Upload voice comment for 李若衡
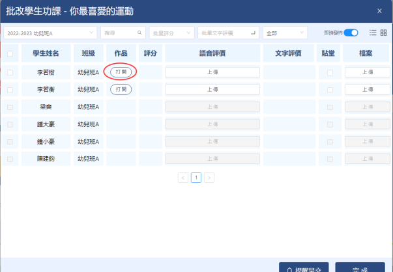Viewport: 393px width, 272px height. [x=212, y=89]
